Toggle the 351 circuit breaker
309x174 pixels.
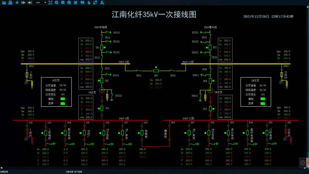coord(102,48)
